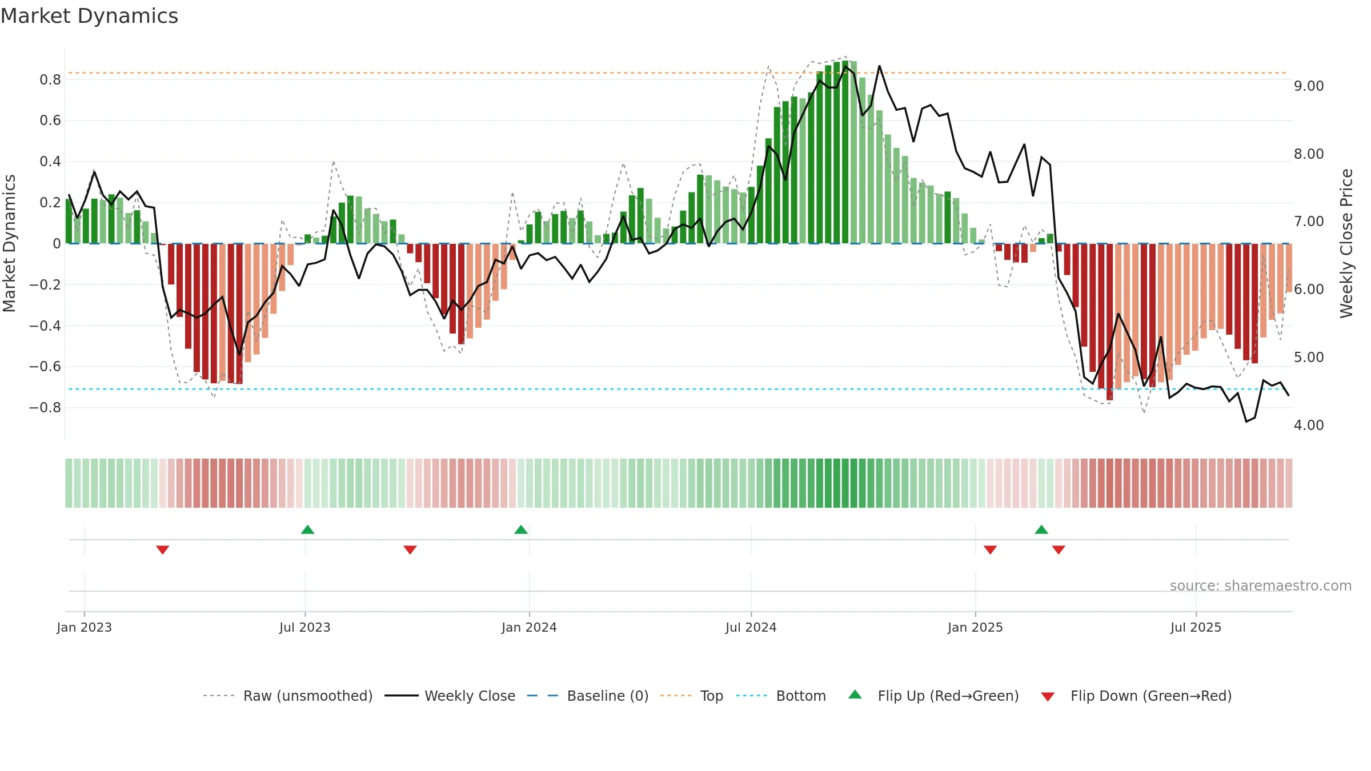Screen dimensions: 1371x771
Task: Click the green flip-up marker in early 2025
Action: click(1041, 529)
